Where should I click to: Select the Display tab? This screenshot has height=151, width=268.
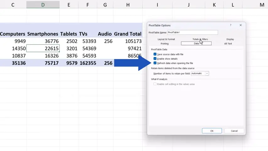[230, 39]
